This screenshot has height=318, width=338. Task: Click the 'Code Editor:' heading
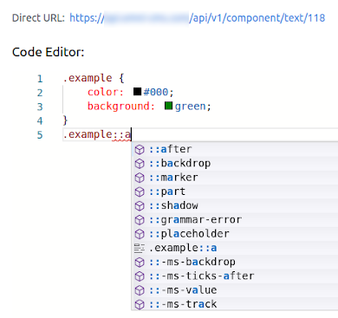[48, 52]
